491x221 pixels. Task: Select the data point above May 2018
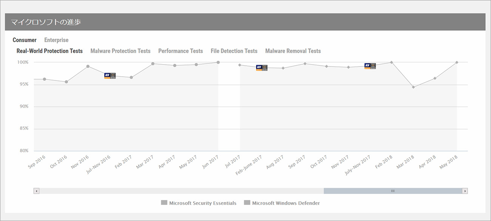click(457, 62)
